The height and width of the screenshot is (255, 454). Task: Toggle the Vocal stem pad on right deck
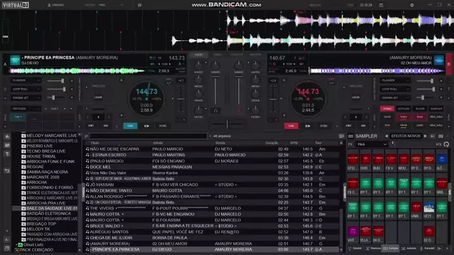(x=387, y=116)
